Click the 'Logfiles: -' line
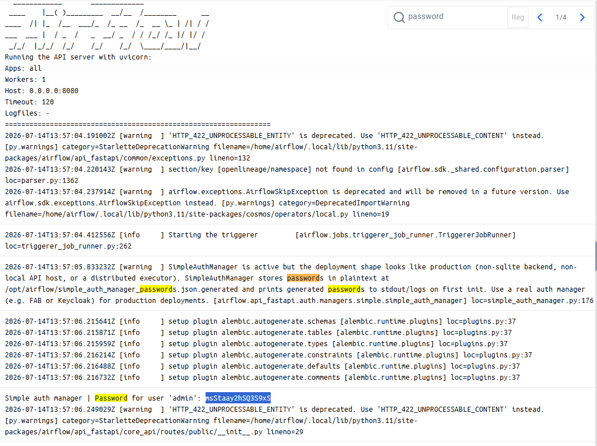The width and height of the screenshot is (597, 446). [x=27, y=113]
